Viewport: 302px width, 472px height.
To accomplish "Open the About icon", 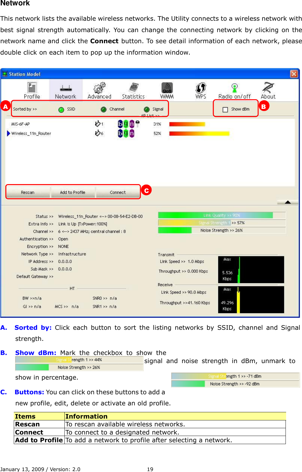I will (x=268, y=87).
